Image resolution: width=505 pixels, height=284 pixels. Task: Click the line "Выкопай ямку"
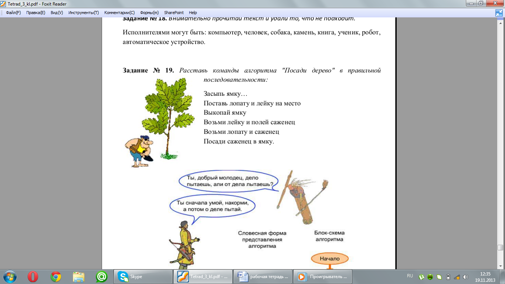point(225,113)
